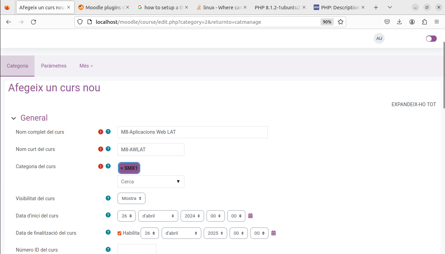445x254 pixels.
Task: Click help icon next to Nom complet del curs
Action: 108,132
